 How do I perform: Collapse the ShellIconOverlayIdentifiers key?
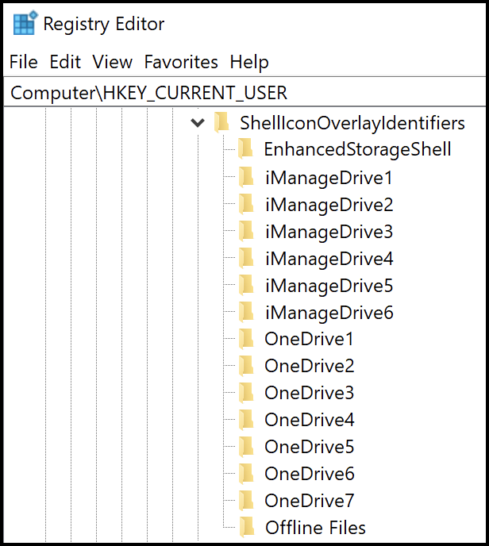(198, 123)
